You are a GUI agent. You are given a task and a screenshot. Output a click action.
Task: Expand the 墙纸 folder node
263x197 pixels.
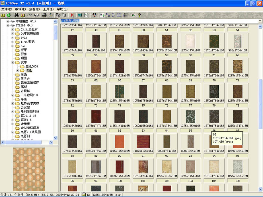[17, 70]
